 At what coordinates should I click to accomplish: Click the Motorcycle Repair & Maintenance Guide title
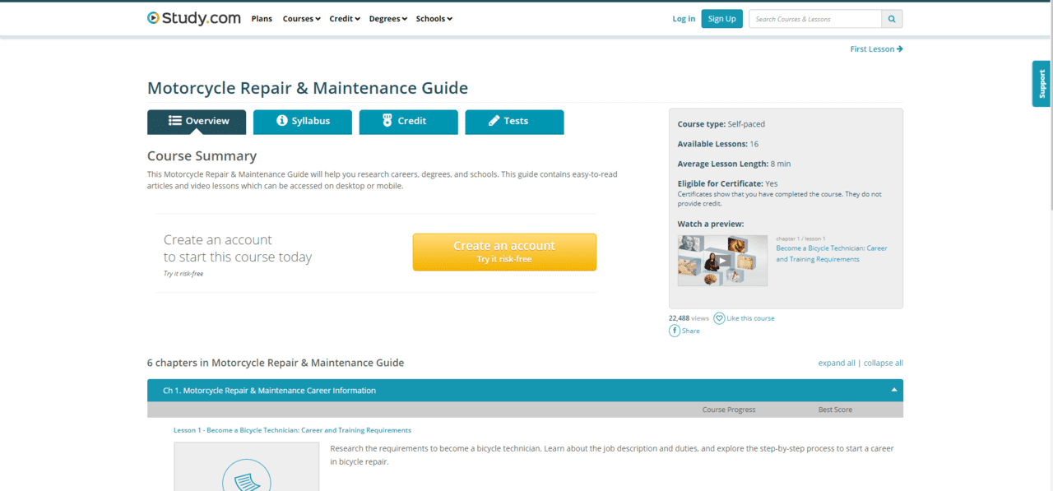coord(308,88)
